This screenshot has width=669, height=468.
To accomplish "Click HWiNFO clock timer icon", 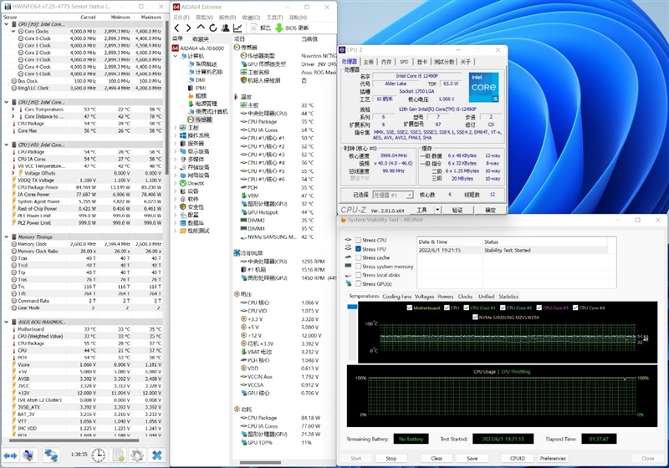I will coord(98,455).
